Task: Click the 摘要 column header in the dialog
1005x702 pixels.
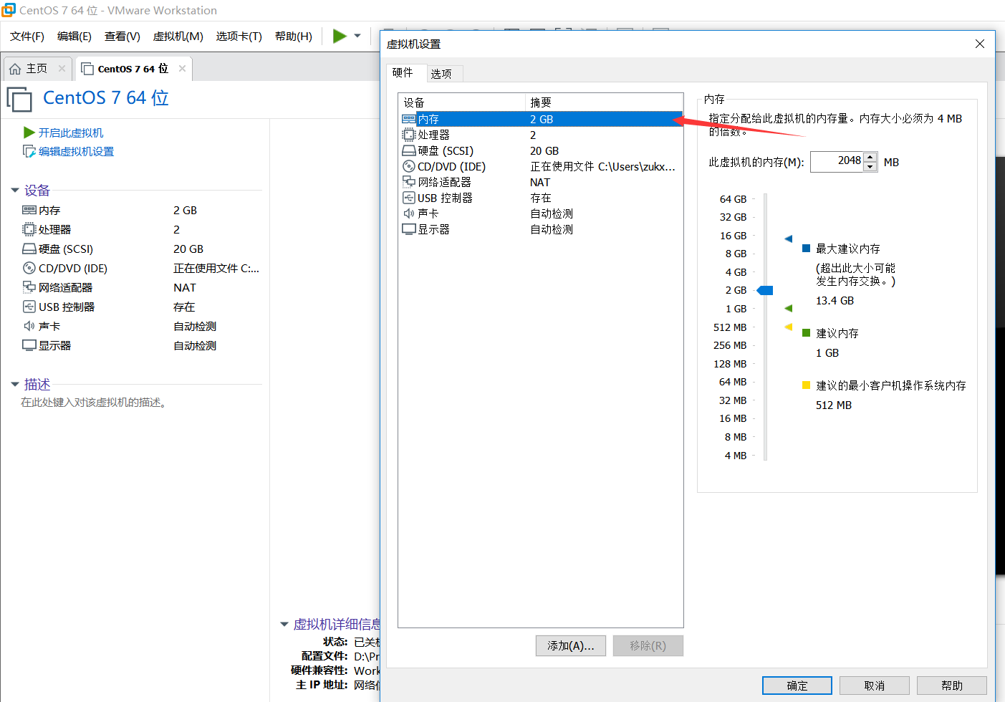Action: click(604, 102)
